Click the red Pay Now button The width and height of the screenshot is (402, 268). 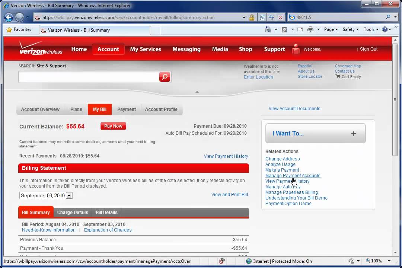(x=113, y=126)
